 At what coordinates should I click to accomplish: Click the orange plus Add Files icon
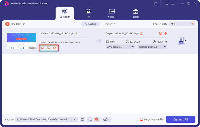7,24
